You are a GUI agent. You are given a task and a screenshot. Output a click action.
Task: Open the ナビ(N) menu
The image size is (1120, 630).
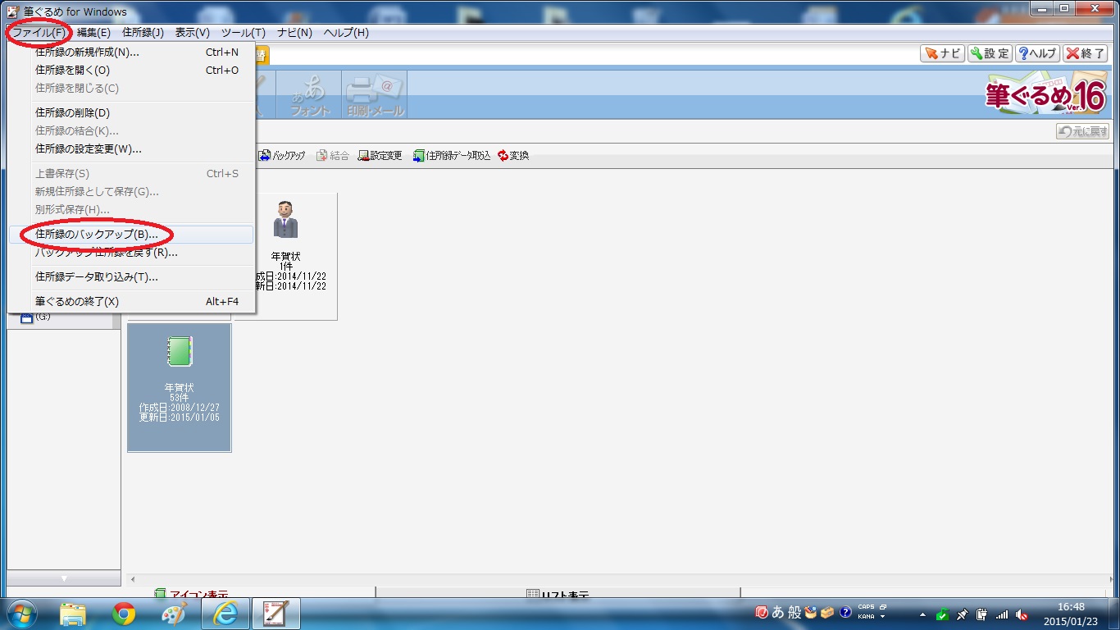(294, 33)
